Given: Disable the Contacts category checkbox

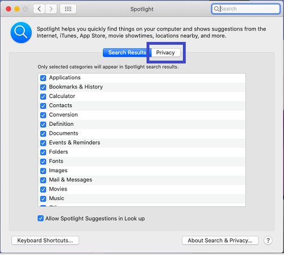Looking at the screenshot, I should [43, 106].
